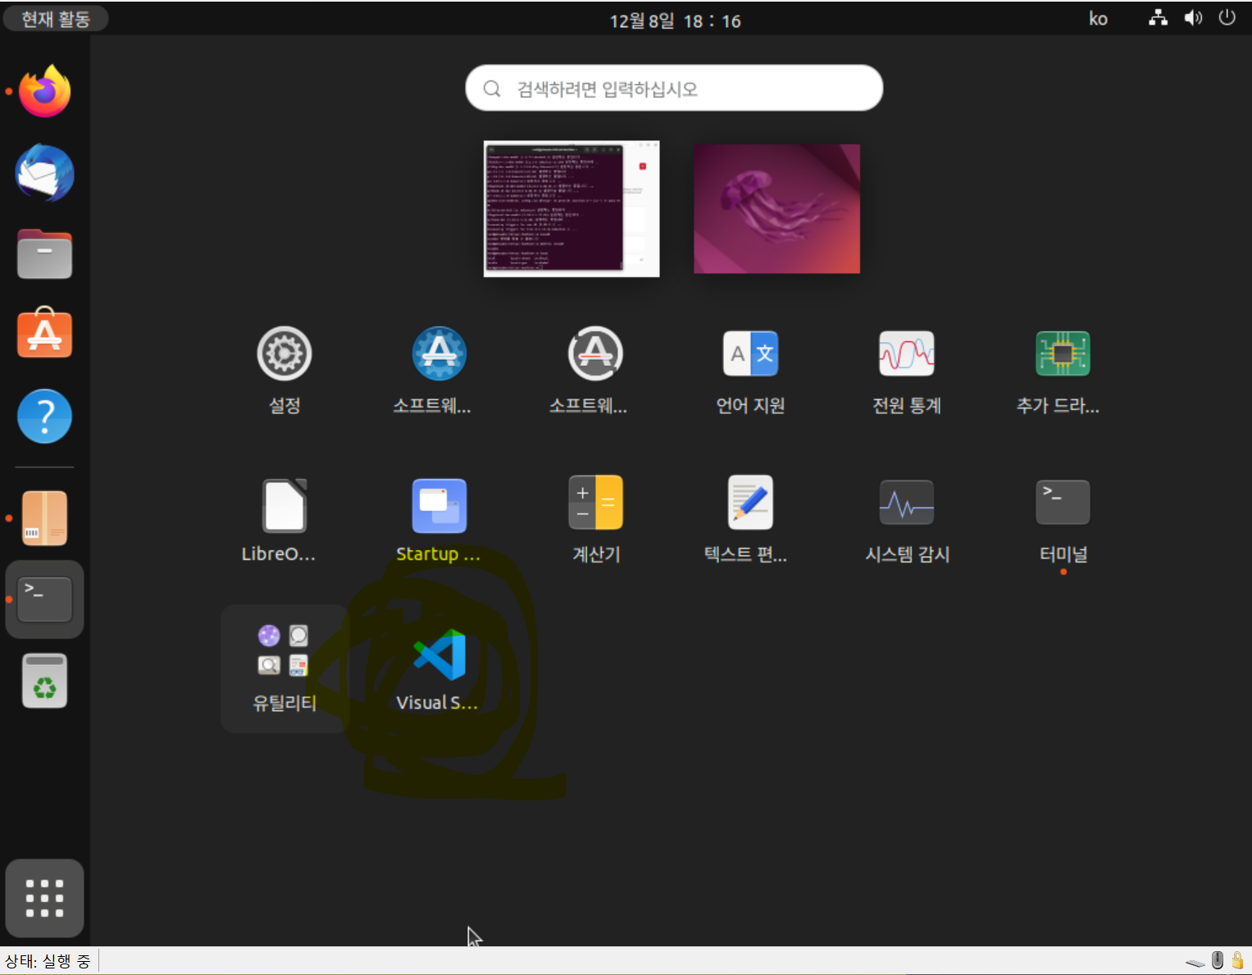Open the Trash in the dock
Viewport: 1252px width, 975px height.
coord(45,681)
